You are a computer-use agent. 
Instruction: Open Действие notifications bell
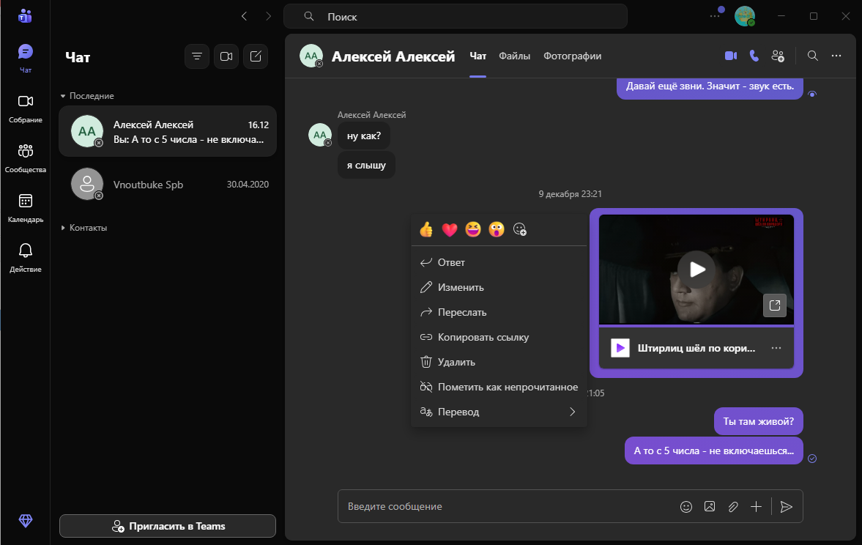point(26,256)
